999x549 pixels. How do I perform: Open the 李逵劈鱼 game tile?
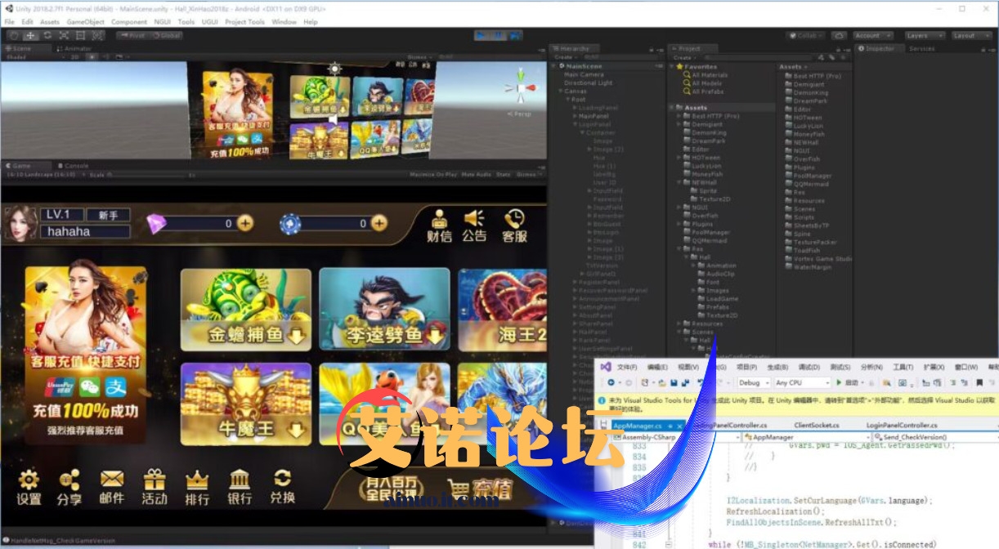(385, 310)
